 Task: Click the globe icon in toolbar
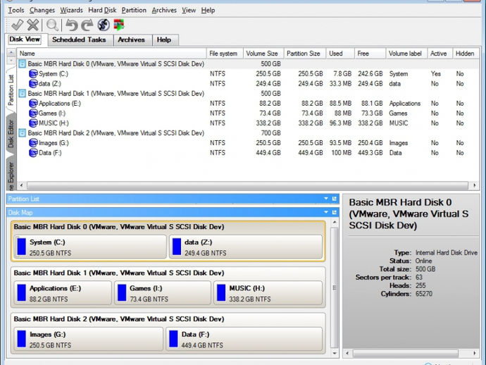tap(104, 25)
